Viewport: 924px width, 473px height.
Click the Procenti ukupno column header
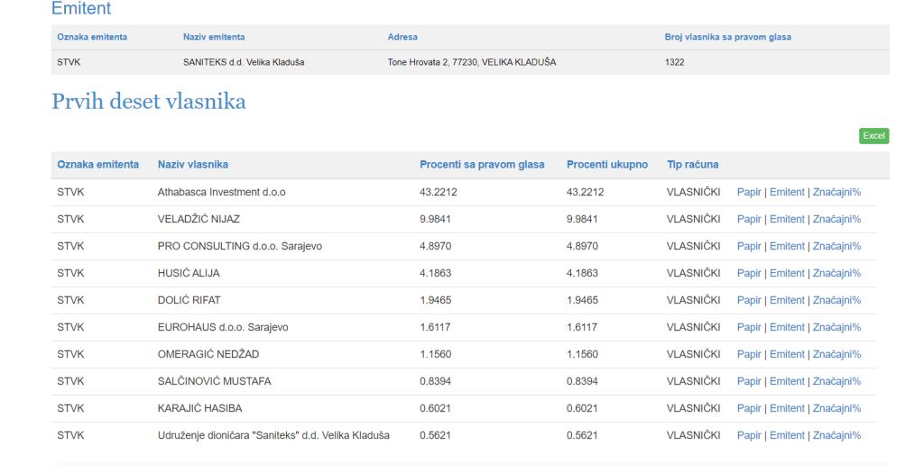pos(607,164)
